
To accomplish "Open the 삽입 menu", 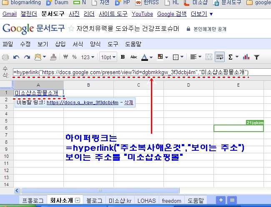I will (x=60, y=44).
